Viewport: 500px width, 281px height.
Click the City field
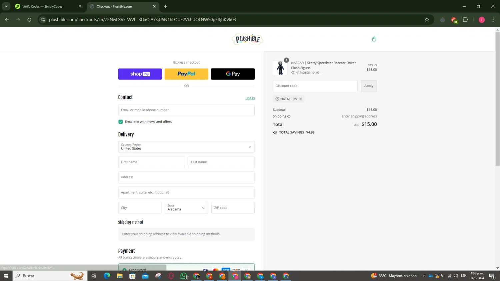(x=140, y=208)
